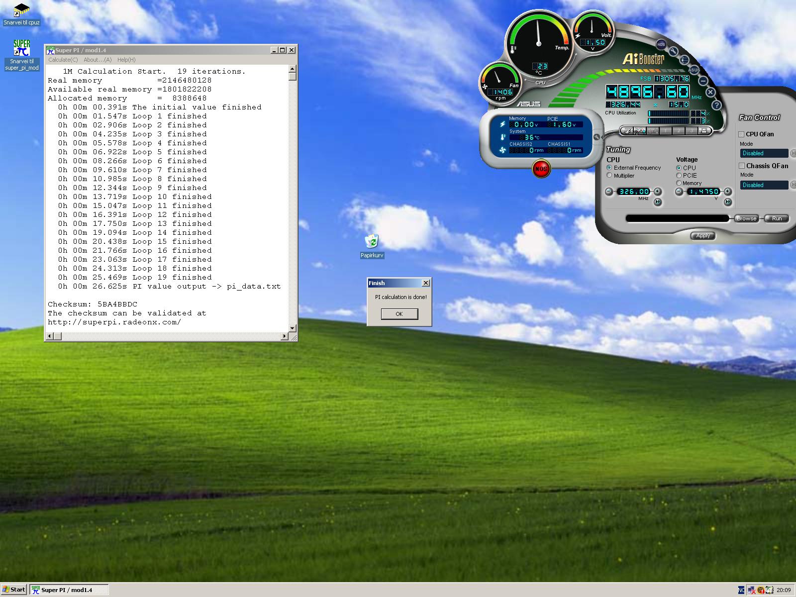796x597 pixels.
Task: Click Super PI horizontal scrollbar right arrow
Action: [285, 336]
